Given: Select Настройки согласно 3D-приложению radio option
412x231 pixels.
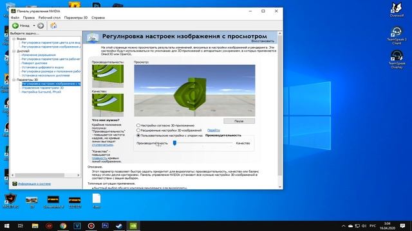Looking at the screenshot, I should (x=138, y=126).
